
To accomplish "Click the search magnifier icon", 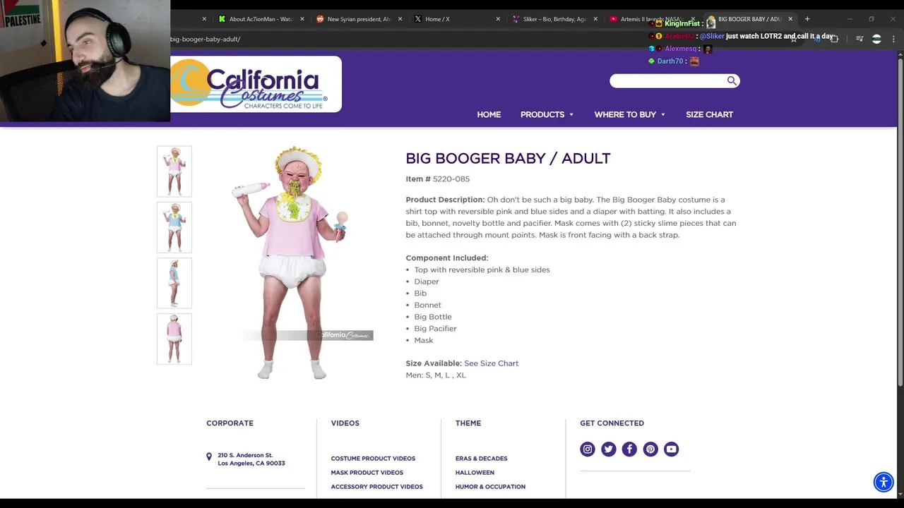I will [x=732, y=80].
